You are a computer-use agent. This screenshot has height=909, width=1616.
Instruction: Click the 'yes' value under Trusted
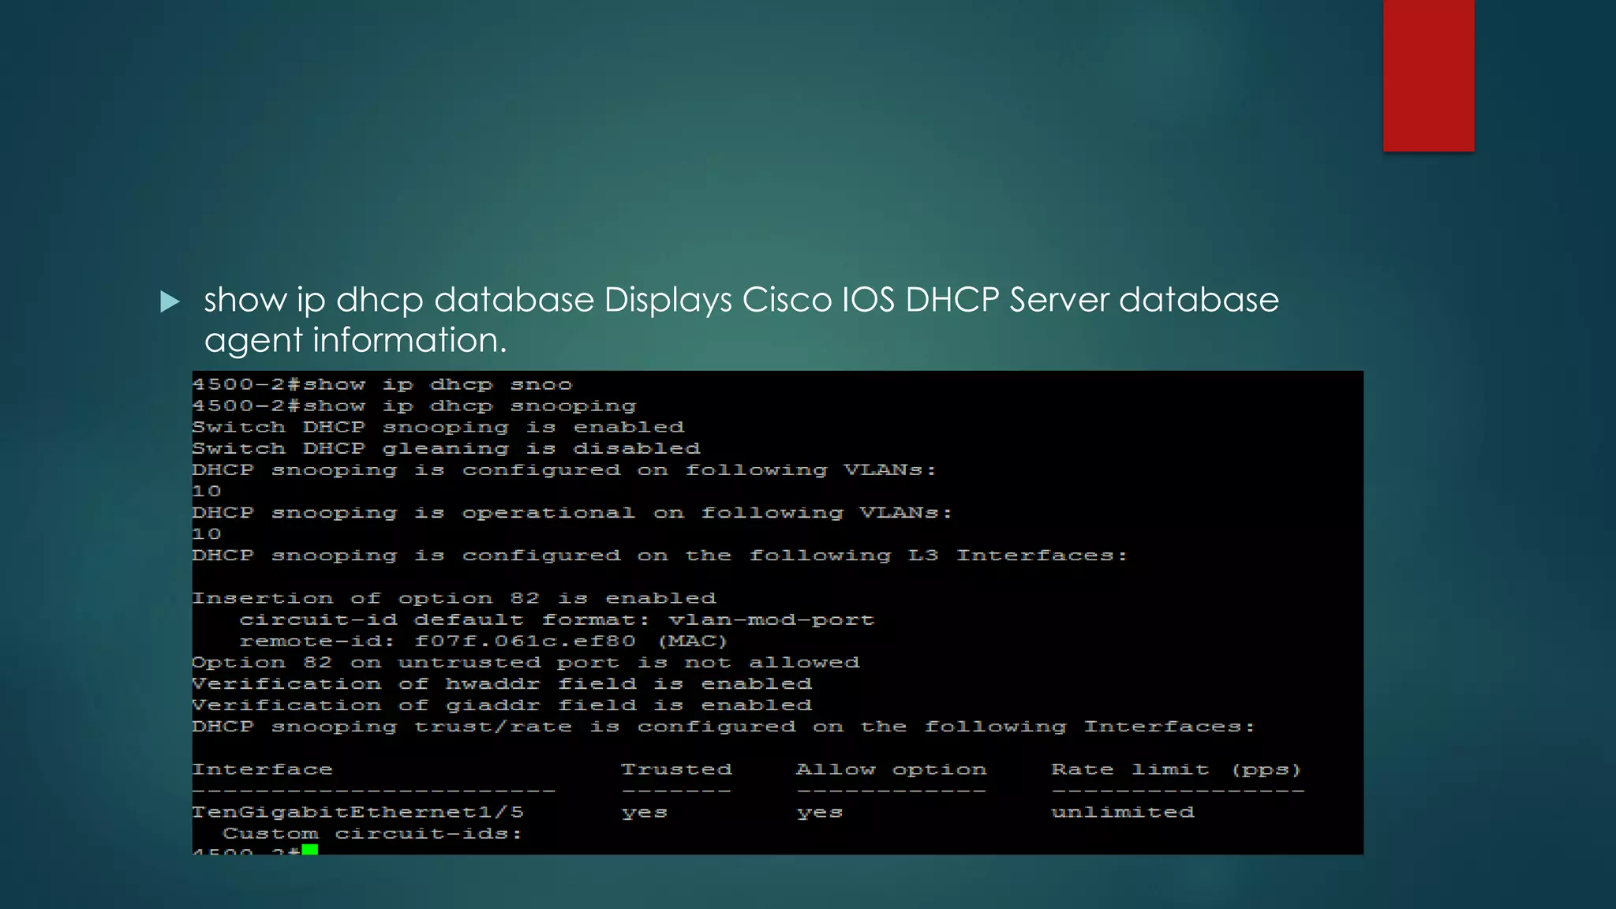[x=644, y=813]
